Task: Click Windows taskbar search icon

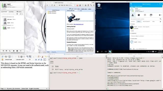Action: (102, 52)
